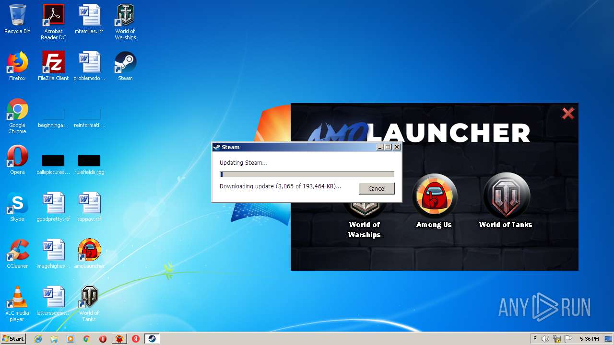Launch World of Tanks in amoLauncher

tap(506, 201)
